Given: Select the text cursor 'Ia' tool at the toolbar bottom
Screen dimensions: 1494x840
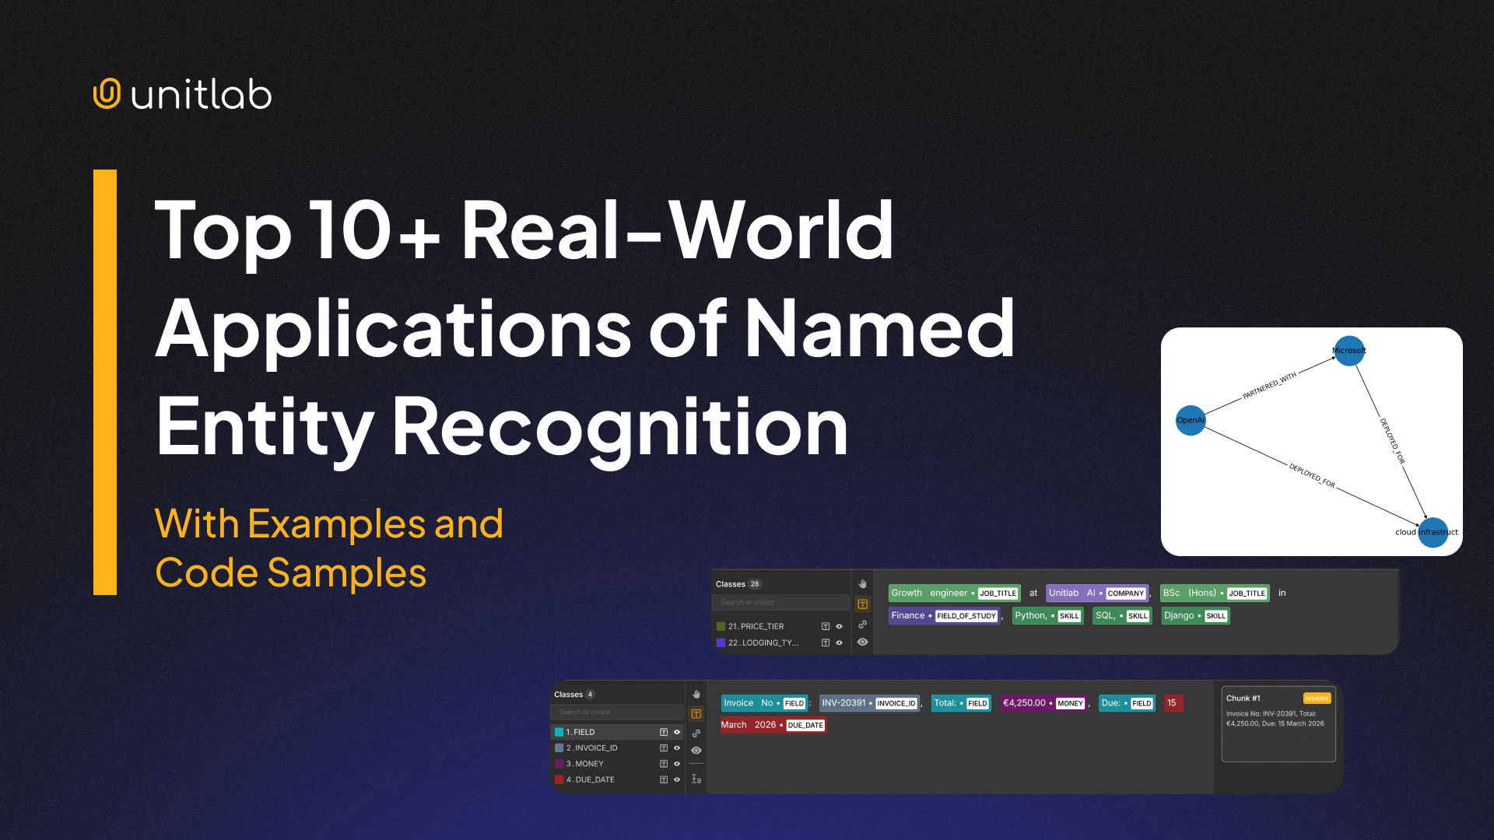Looking at the screenshot, I should click(696, 779).
